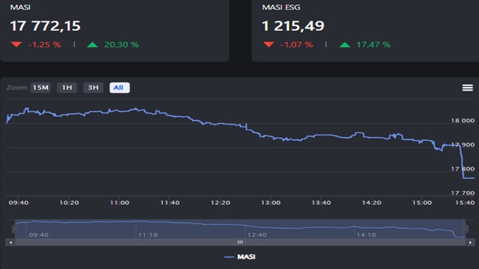Click the 17 700 y-axis label

coord(463,193)
